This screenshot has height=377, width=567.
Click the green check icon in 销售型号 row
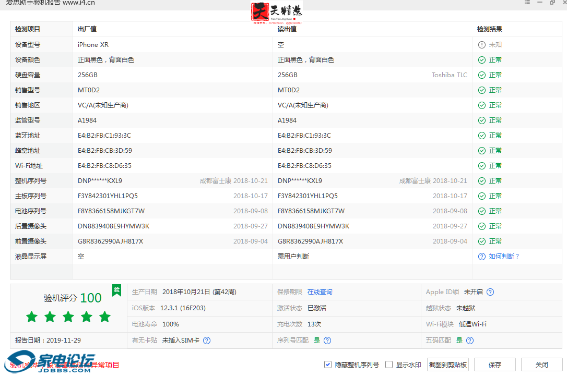(482, 90)
